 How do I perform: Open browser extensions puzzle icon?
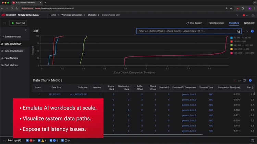243,8
